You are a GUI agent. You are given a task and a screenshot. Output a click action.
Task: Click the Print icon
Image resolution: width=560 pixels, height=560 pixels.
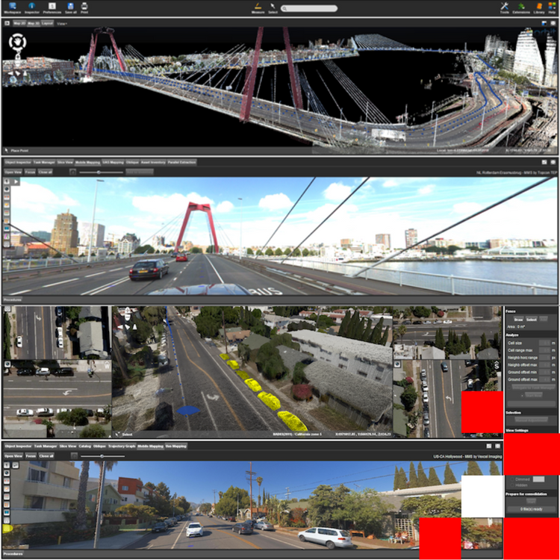click(84, 7)
